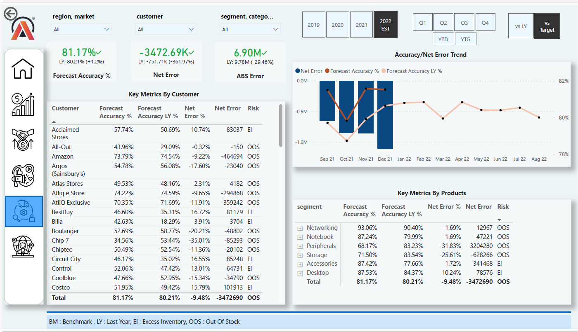Select the finance chart icon in sidebar
The height and width of the screenshot is (332, 578).
pos(24,104)
